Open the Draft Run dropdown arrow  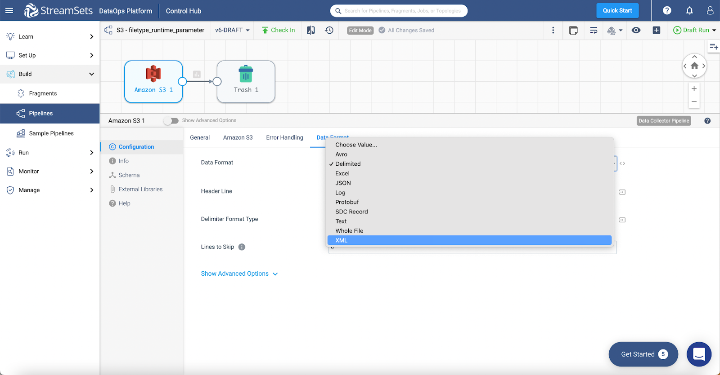click(714, 30)
